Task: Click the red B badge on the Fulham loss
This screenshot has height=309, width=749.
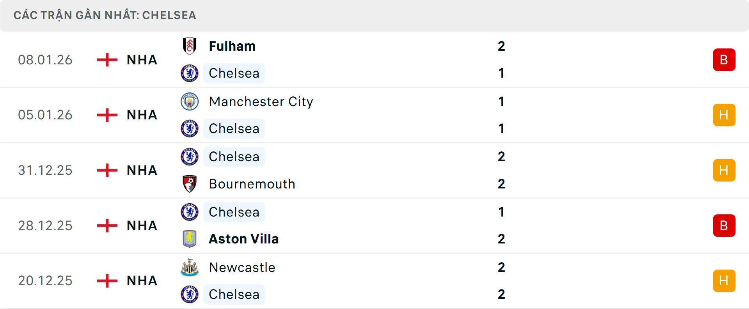Action: point(724,59)
